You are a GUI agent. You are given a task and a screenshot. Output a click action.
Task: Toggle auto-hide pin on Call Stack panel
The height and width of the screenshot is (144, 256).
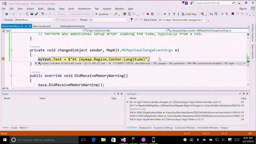tap(243, 94)
